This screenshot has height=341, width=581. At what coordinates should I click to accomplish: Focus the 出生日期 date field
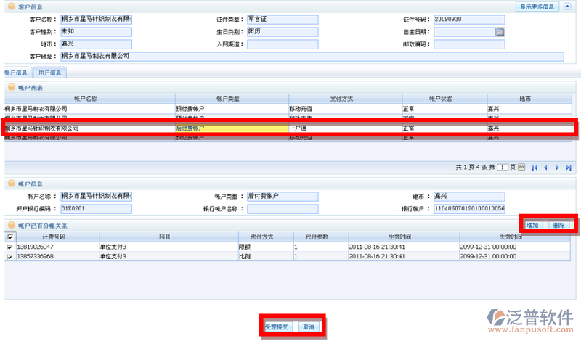coord(465,32)
